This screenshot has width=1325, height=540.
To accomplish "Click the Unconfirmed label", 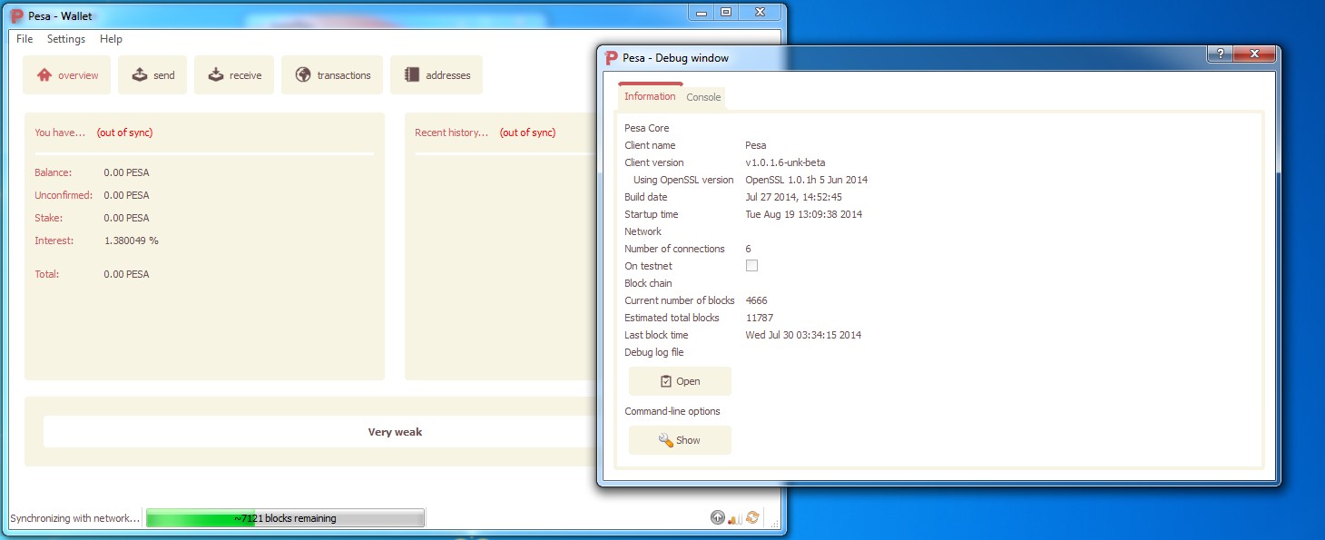I will coord(64,195).
